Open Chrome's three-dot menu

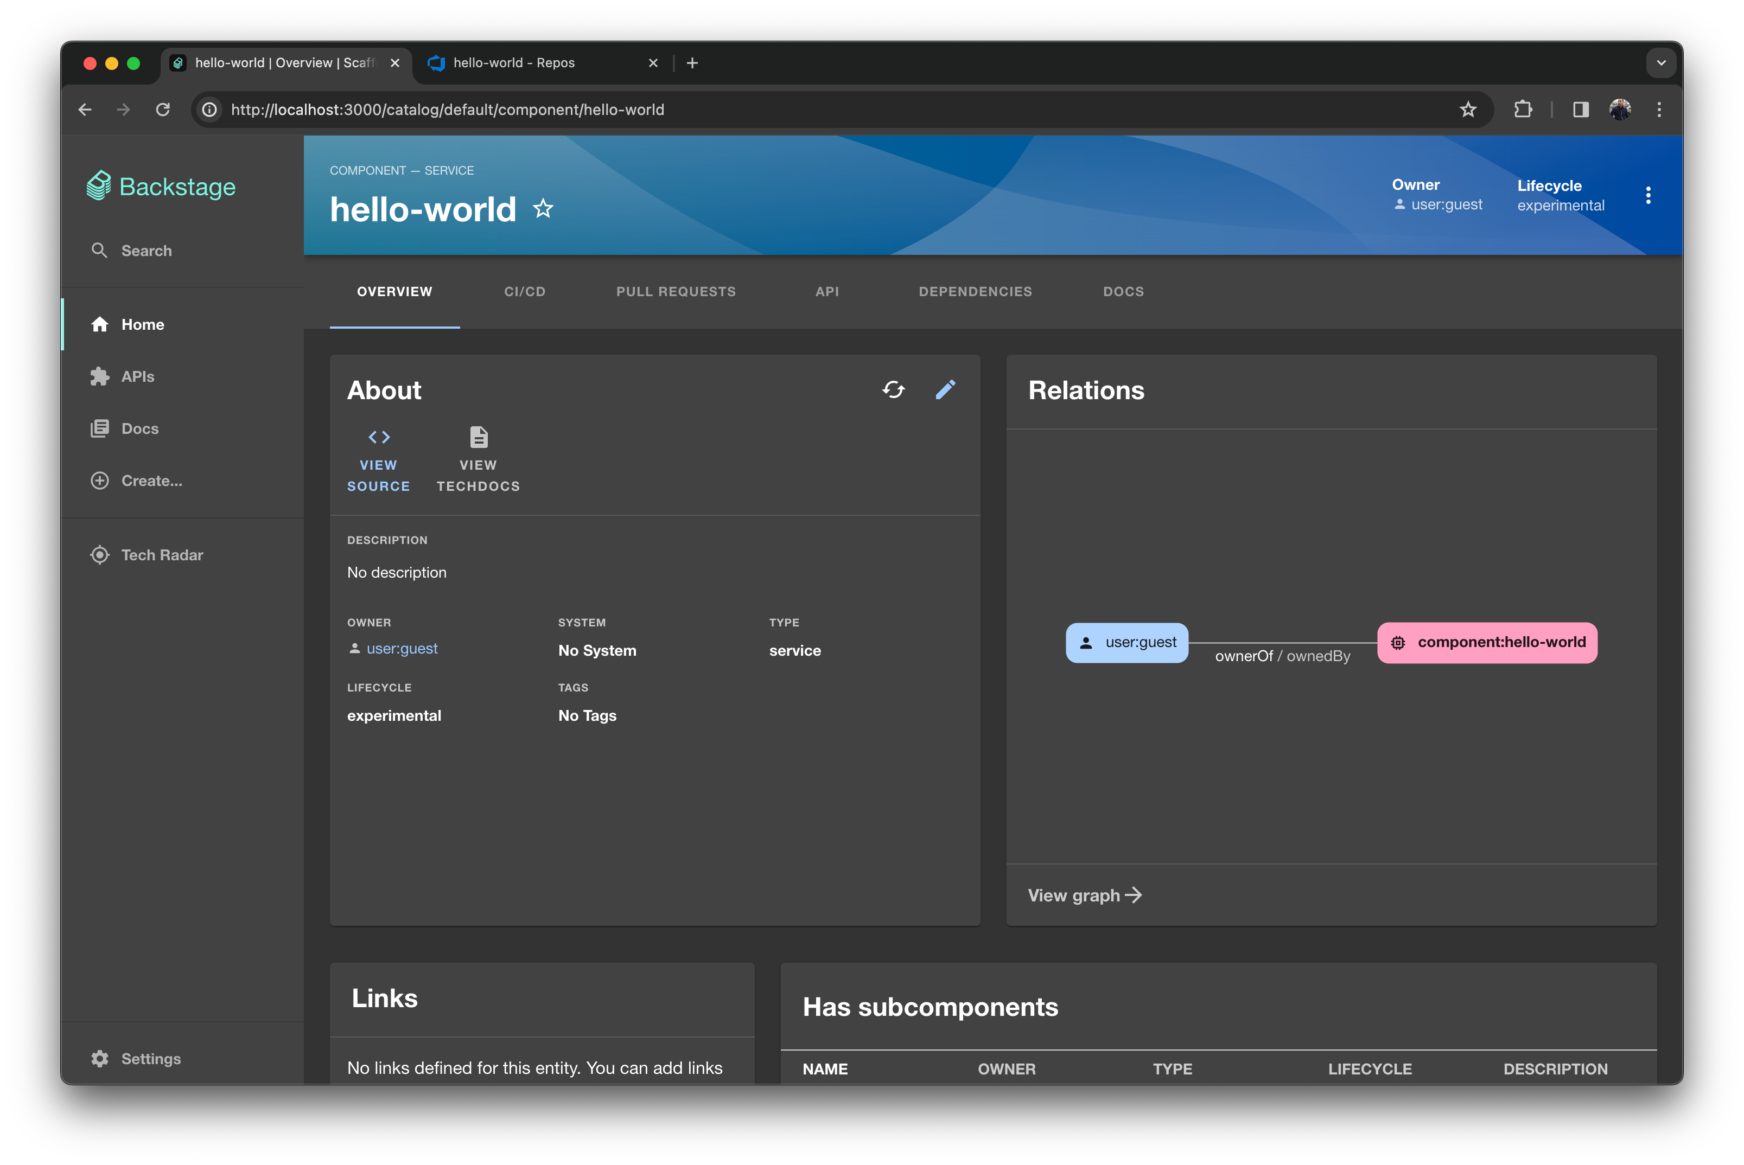pos(1659,110)
